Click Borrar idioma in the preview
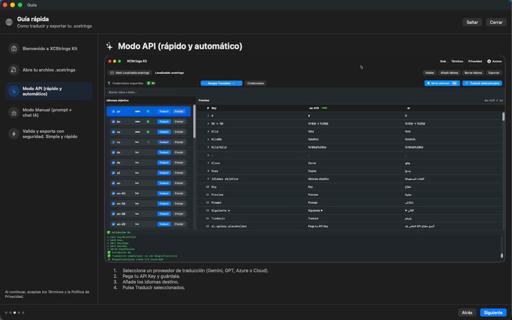Viewport: 512px width, 320px height. pyautogui.click(x=473, y=73)
